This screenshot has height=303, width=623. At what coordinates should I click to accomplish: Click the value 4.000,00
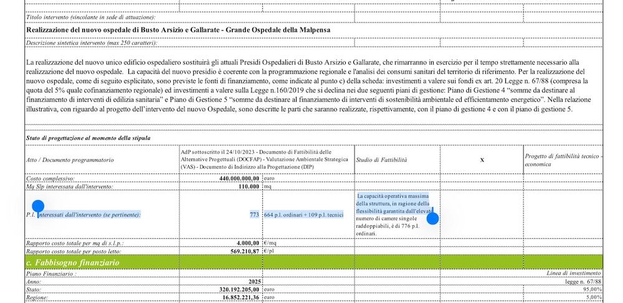tap(247, 243)
